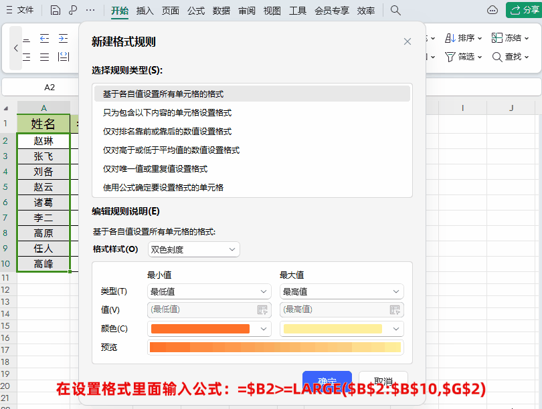Select rule 仅对高于或低于平均值的数值设置格式
Image resolution: width=542 pixels, height=409 pixels.
(x=252, y=150)
